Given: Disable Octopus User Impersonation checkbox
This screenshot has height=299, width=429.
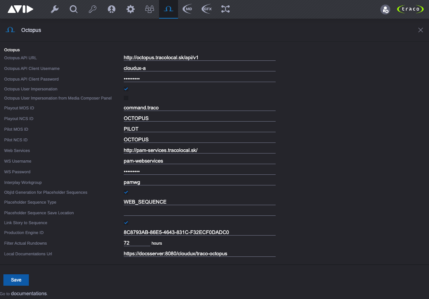Looking at the screenshot, I should tap(126, 89).
